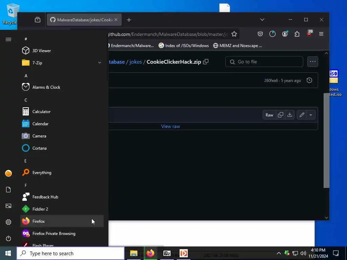This screenshot has height=260, width=347.
Task: Go to jokes folder breadcrumb
Action: [136, 62]
